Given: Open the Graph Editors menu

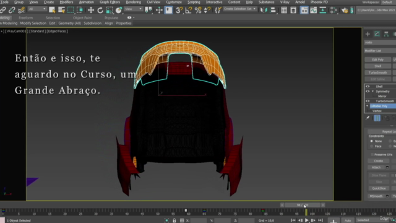Looking at the screenshot, I should (110, 2).
